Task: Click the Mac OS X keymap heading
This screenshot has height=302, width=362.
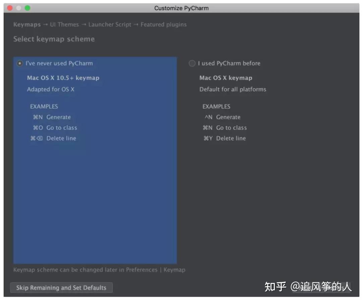Action: point(226,78)
